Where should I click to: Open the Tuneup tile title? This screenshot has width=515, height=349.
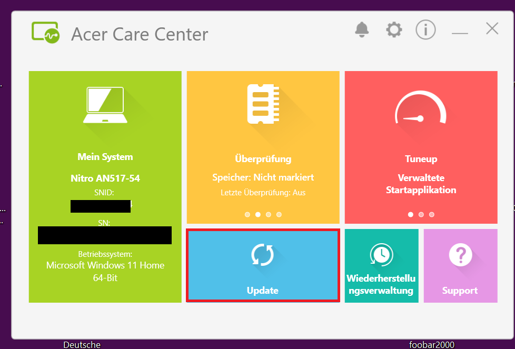click(x=421, y=159)
